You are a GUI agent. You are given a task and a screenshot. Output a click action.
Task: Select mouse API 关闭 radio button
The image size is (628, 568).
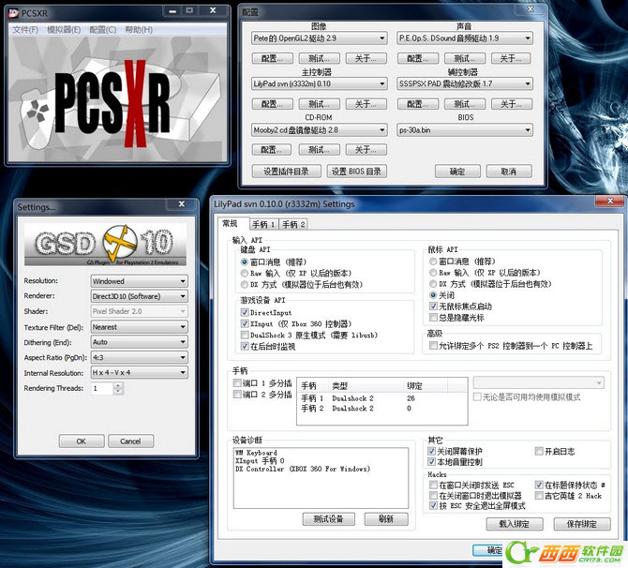coord(433,295)
